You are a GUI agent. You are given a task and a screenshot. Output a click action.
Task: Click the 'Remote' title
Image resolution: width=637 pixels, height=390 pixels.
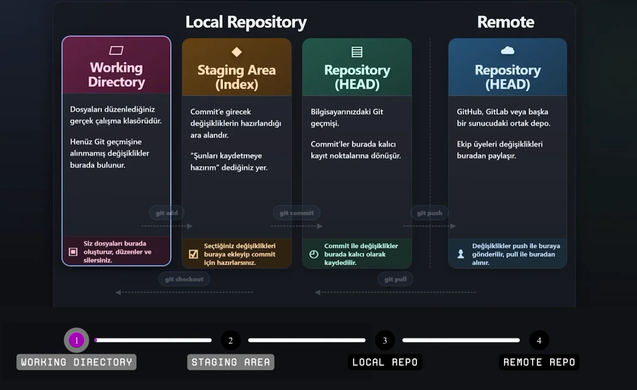[506, 22]
